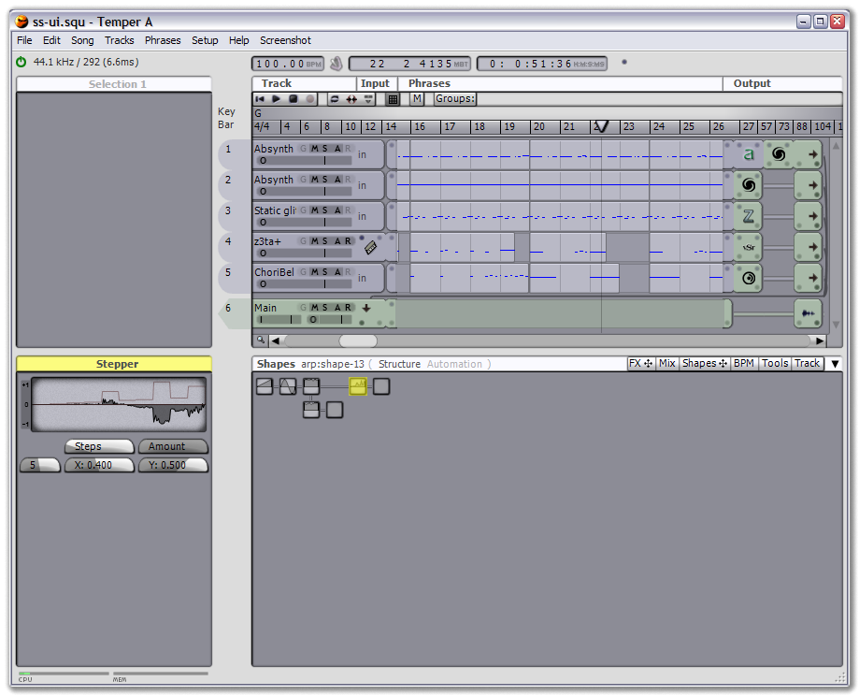Click the Main track output waveform icon
Viewport: 859px width, 696px height.
[808, 313]
